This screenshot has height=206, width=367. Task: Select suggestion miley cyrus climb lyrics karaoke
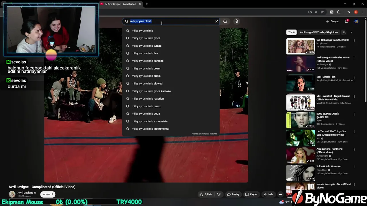(x=171, y=91)
